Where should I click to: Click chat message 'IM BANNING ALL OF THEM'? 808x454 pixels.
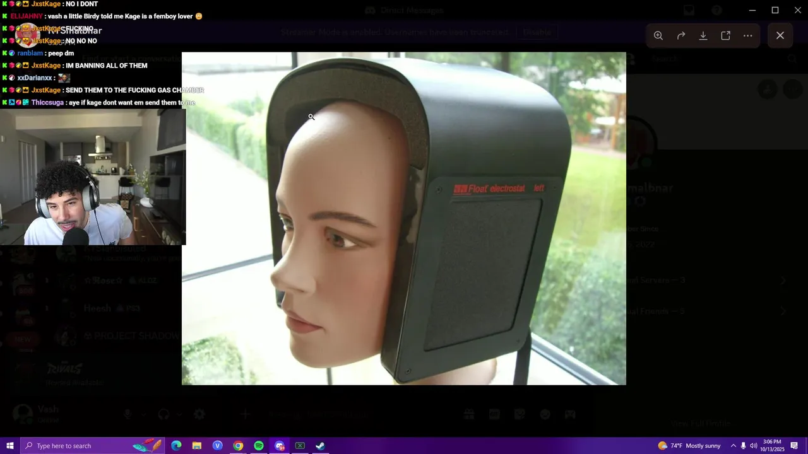107,66
